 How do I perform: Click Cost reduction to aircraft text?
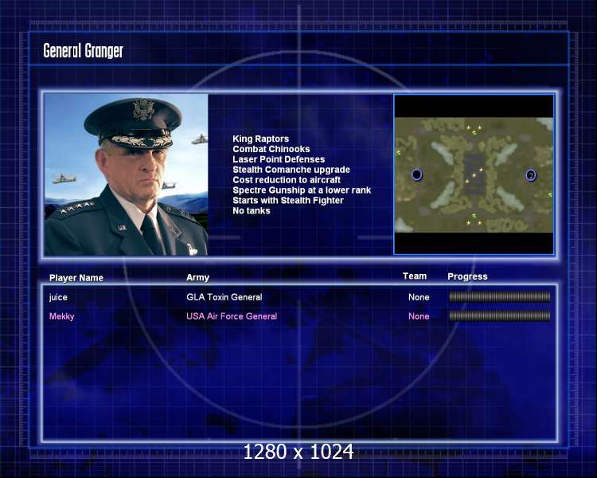tap(287, 180)
